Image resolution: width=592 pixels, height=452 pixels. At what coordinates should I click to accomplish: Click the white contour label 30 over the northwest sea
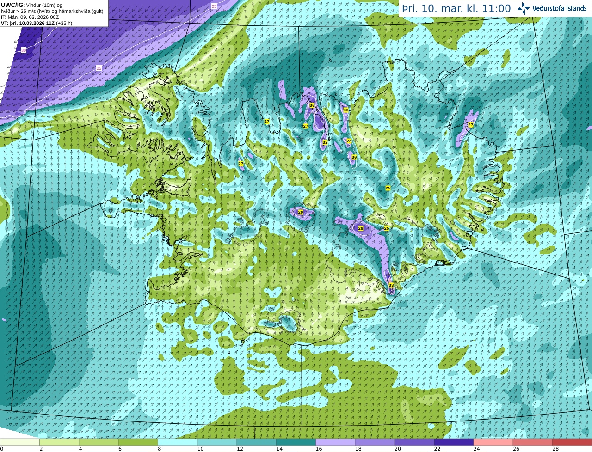pos(24,50)
